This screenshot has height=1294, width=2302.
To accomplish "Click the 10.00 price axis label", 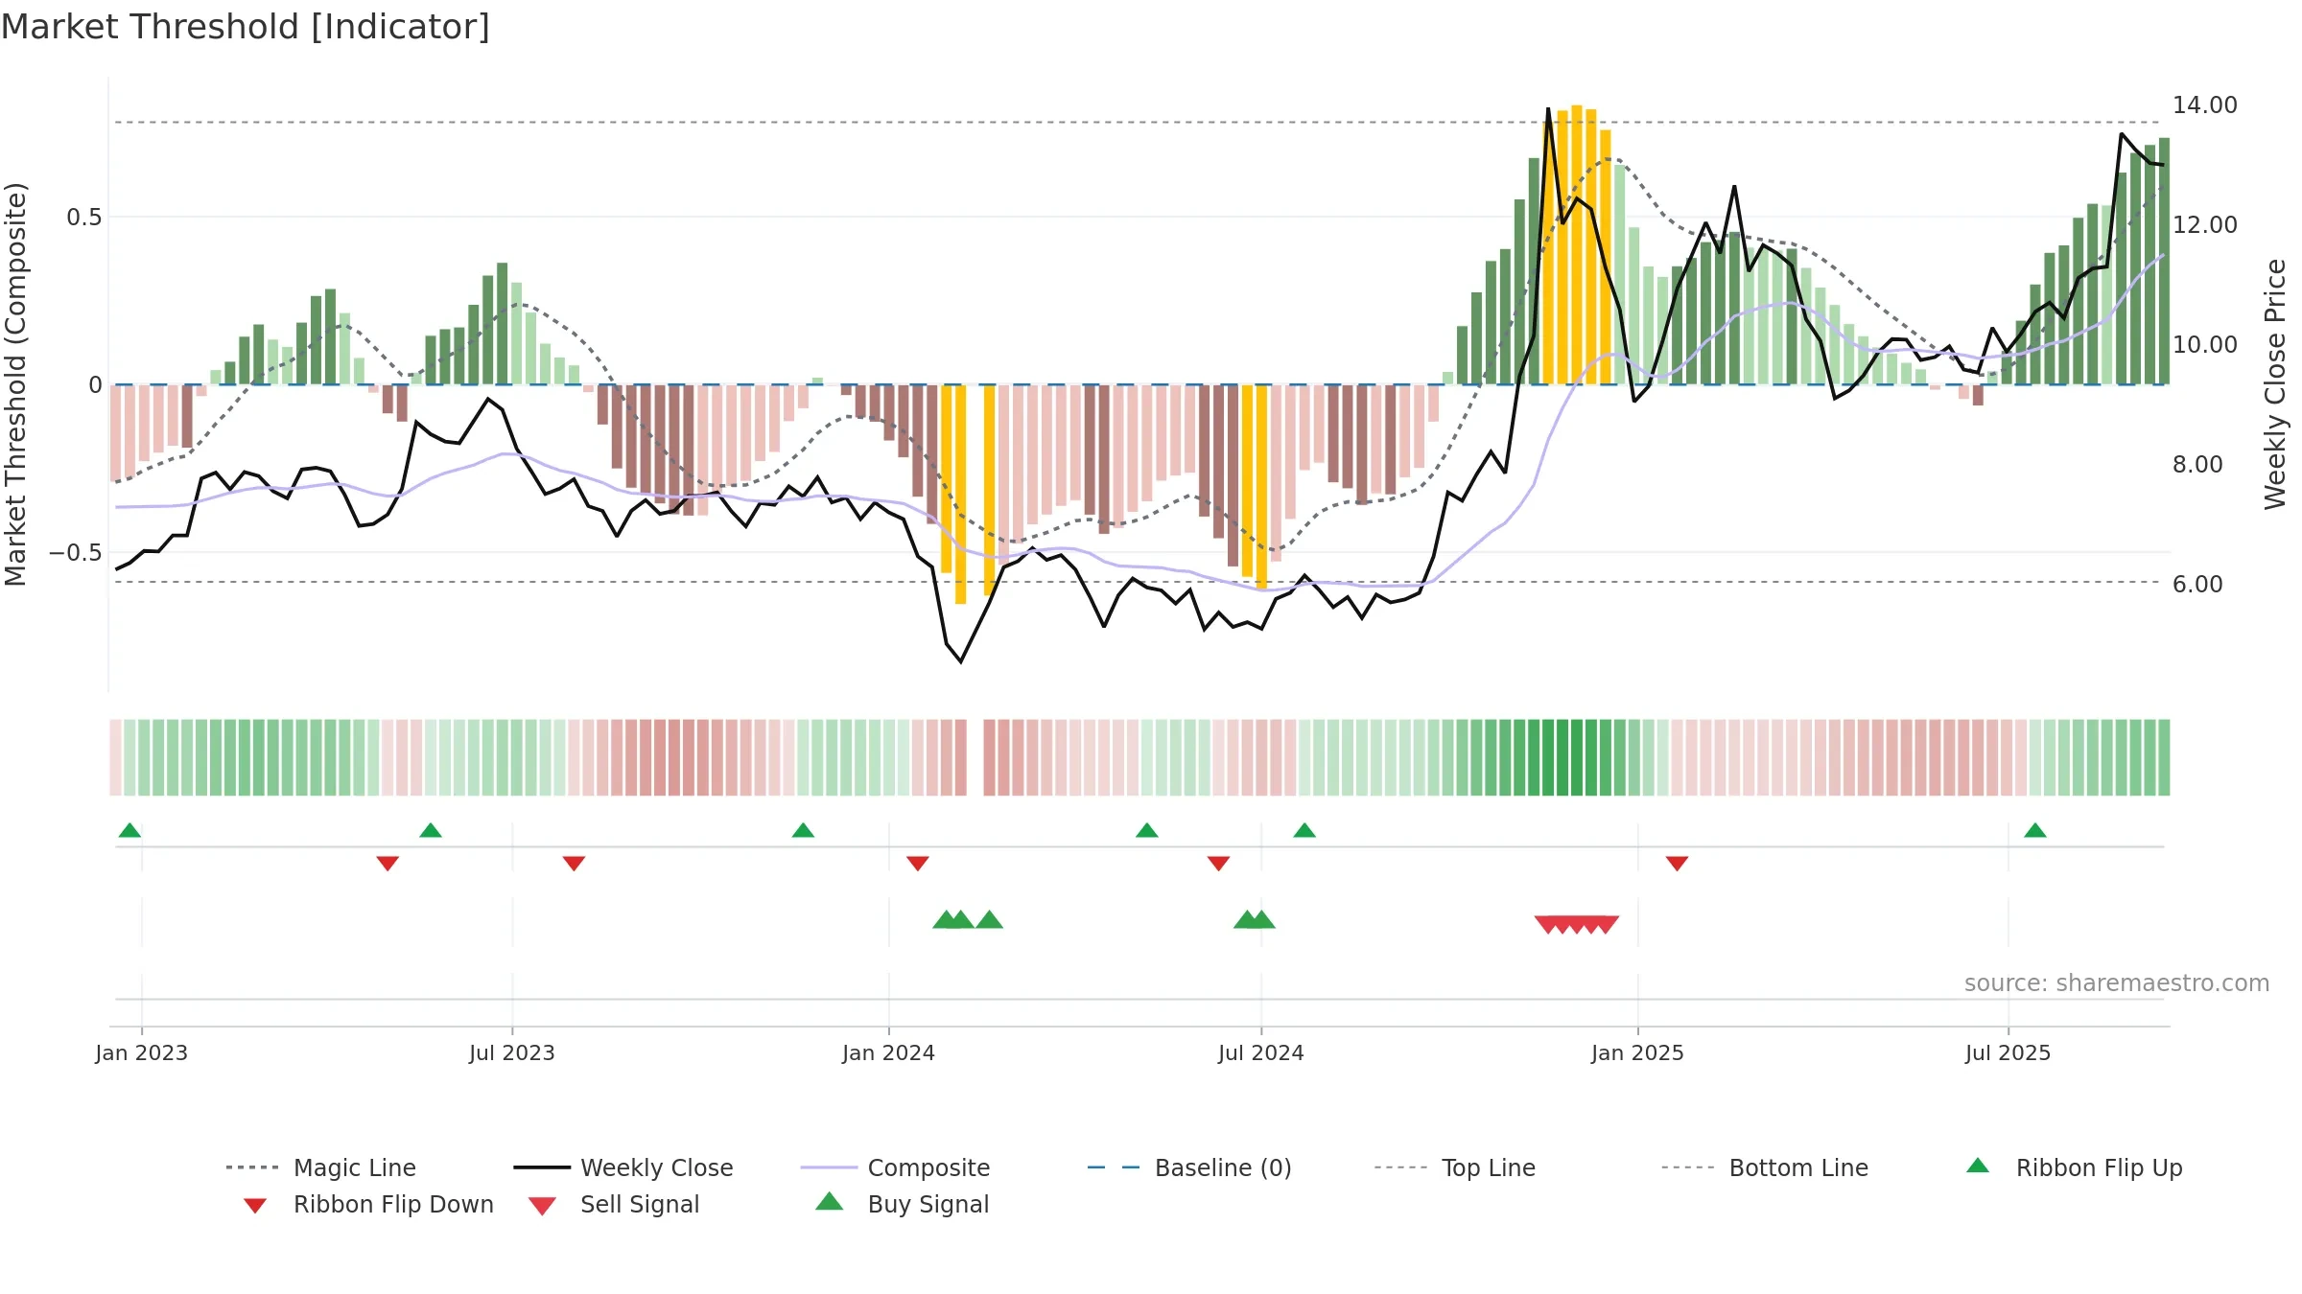I will 2205,345.
